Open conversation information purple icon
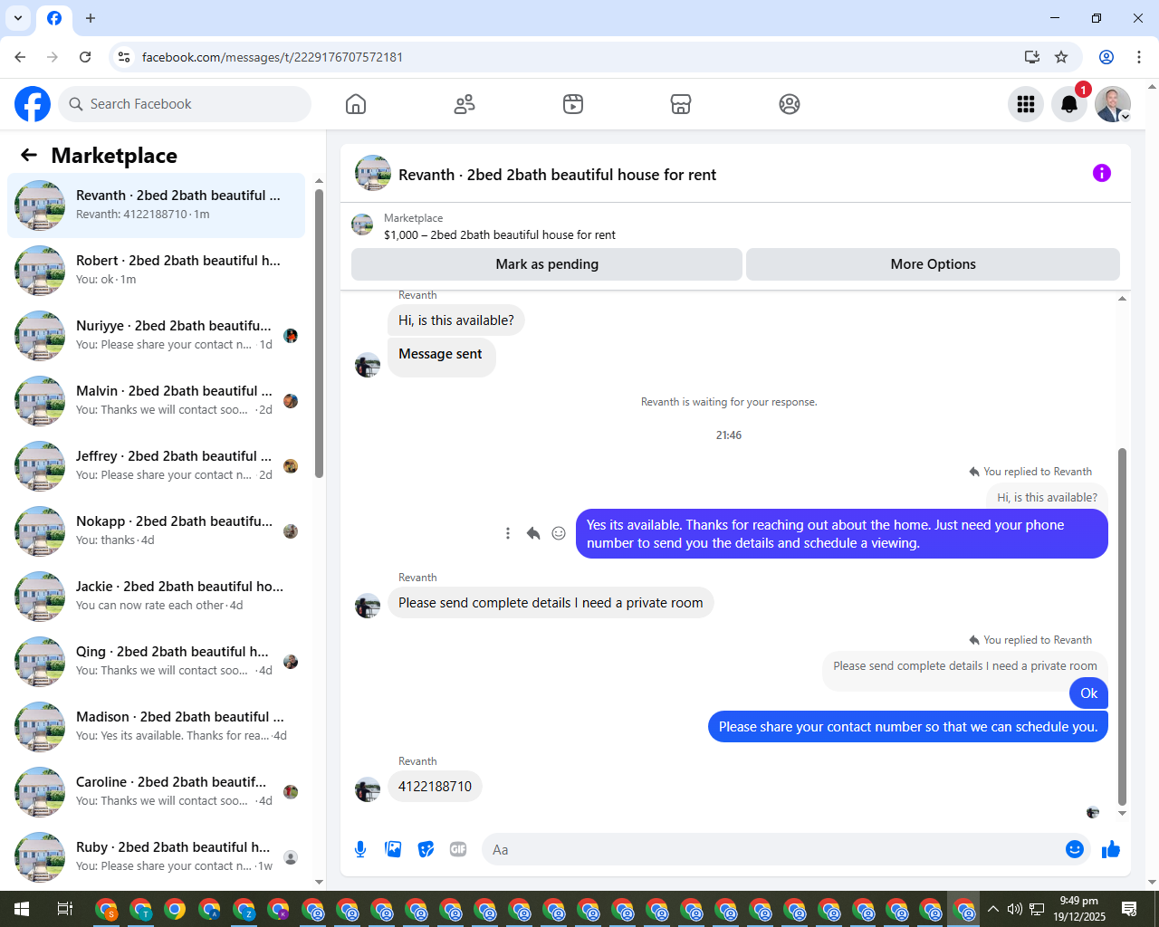The image size is (1159, 927). coord(1102,173)
